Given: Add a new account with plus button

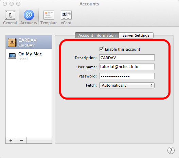Looking at the screenshot, I should [11, 140].
